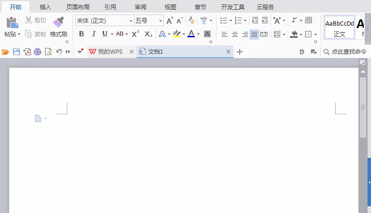Apply yellow text highlight color

click(176, 34)
